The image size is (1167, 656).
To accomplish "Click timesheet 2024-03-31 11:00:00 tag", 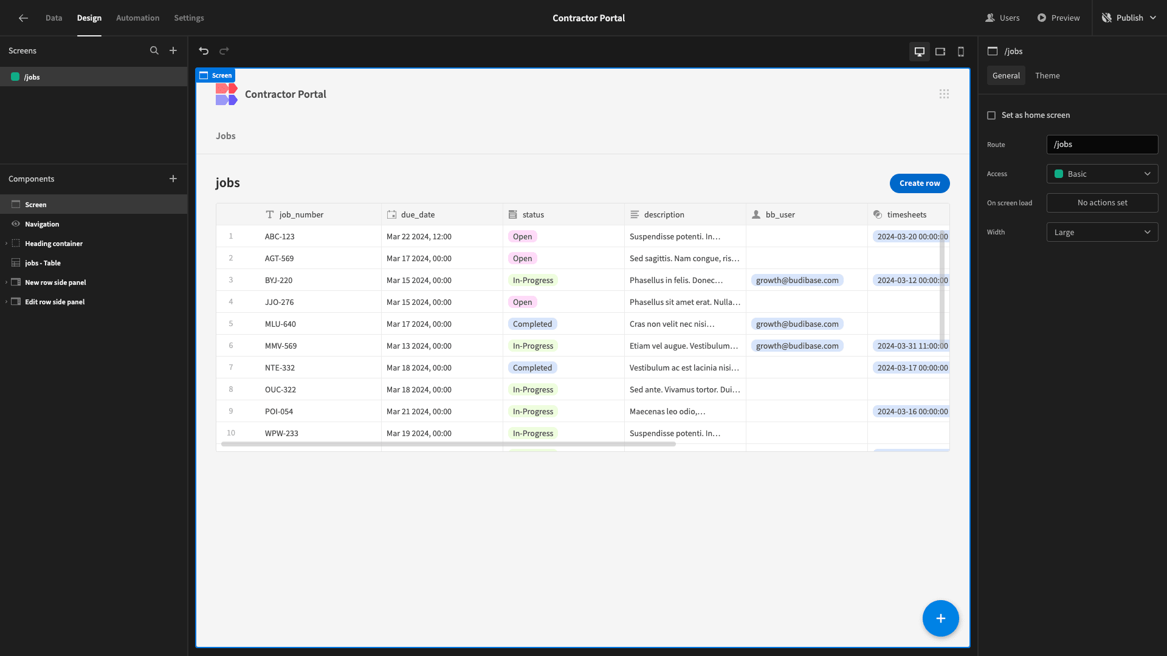I will (911, 346).
